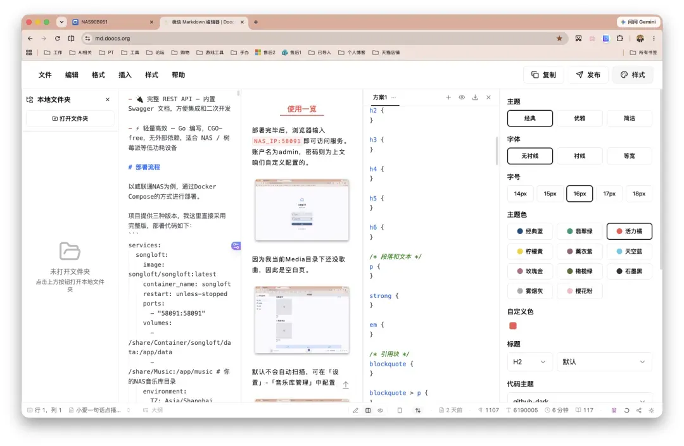Open the 格式 menu
Screen dimensions: 684x446
click(x=98, y=75)
